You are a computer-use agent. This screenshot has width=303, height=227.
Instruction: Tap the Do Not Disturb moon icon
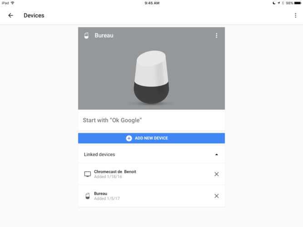tap(274, 3)
